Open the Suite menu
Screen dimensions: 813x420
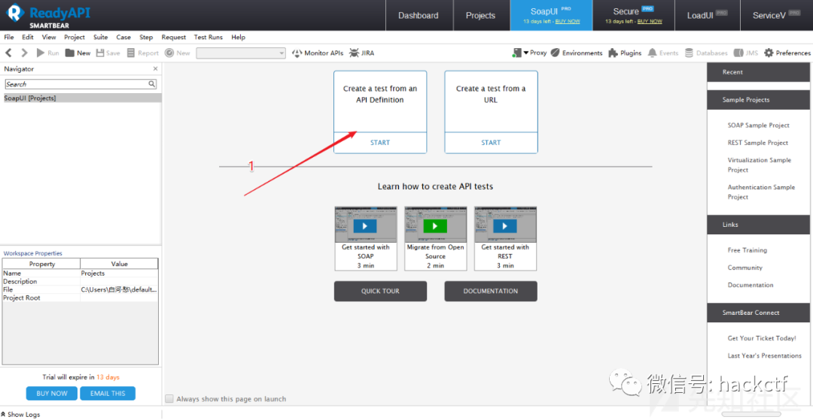pyautogui.click(x=101, y=38)
